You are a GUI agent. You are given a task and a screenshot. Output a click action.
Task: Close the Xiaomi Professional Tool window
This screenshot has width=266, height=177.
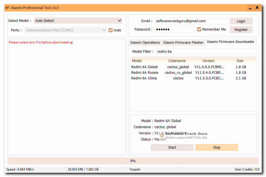click(257, 8)
